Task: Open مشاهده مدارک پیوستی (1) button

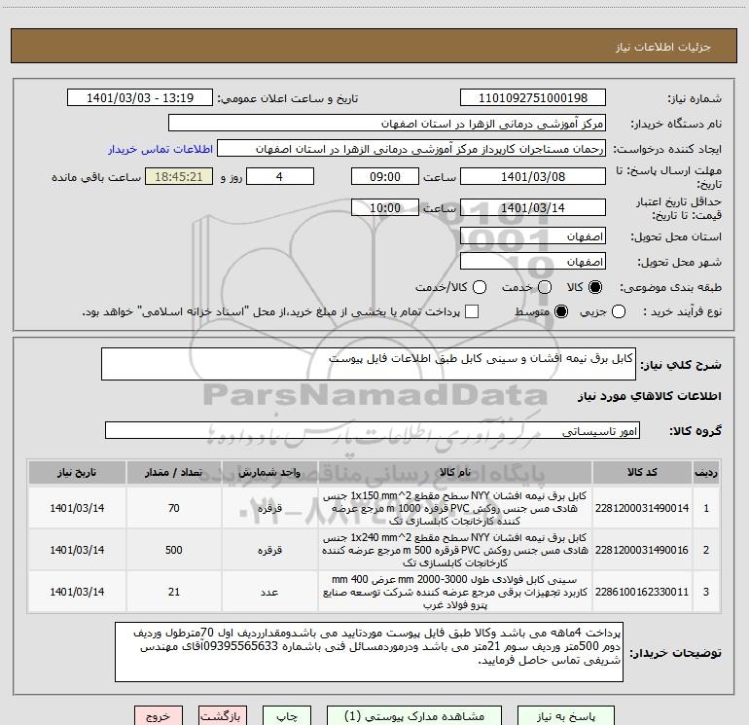Action: click(414, 716)
